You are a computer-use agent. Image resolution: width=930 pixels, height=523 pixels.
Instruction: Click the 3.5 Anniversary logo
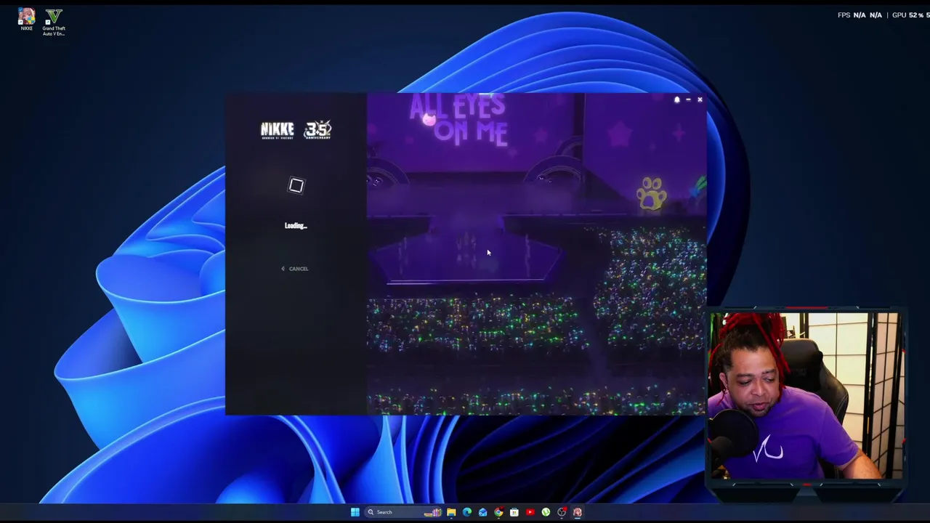(318, 130)
